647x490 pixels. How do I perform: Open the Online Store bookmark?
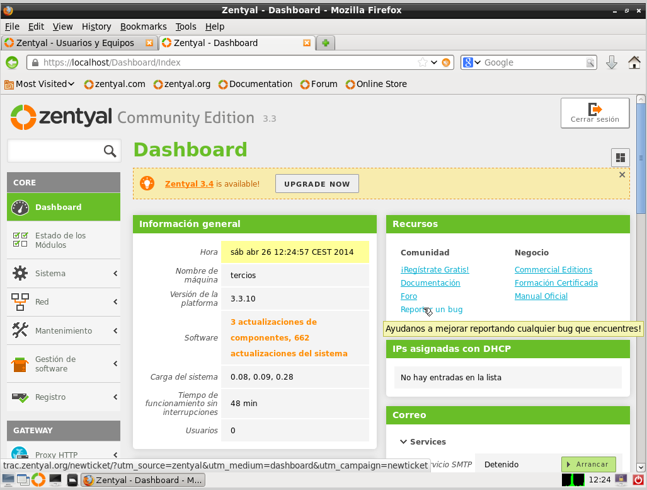tap(376, 85)
